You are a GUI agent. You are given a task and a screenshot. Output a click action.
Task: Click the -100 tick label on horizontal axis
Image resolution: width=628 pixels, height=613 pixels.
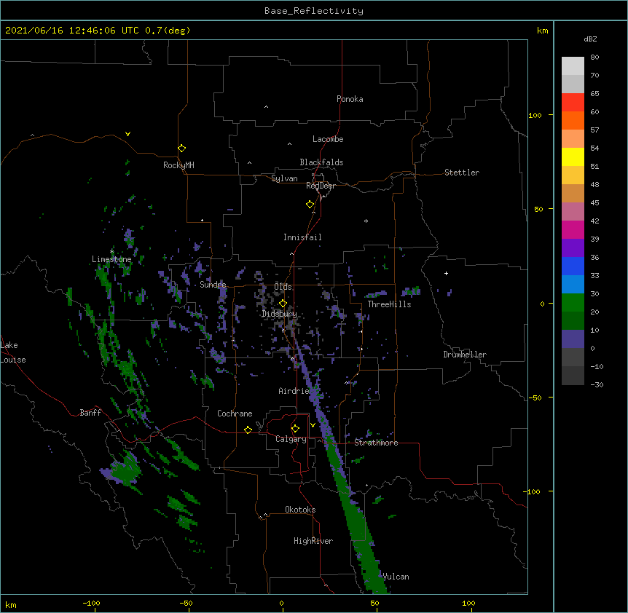point(91,603)
